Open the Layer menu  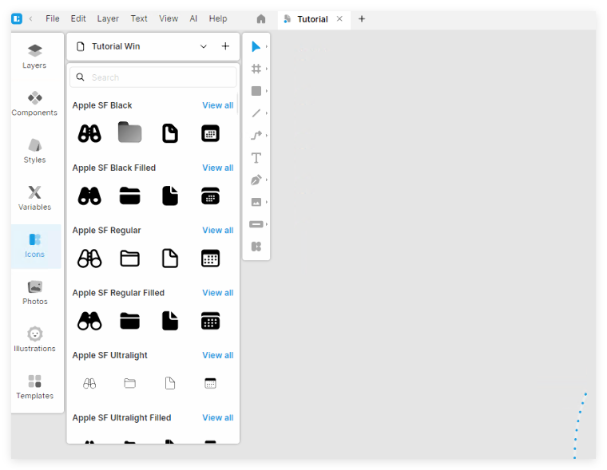tap(108, 18)
